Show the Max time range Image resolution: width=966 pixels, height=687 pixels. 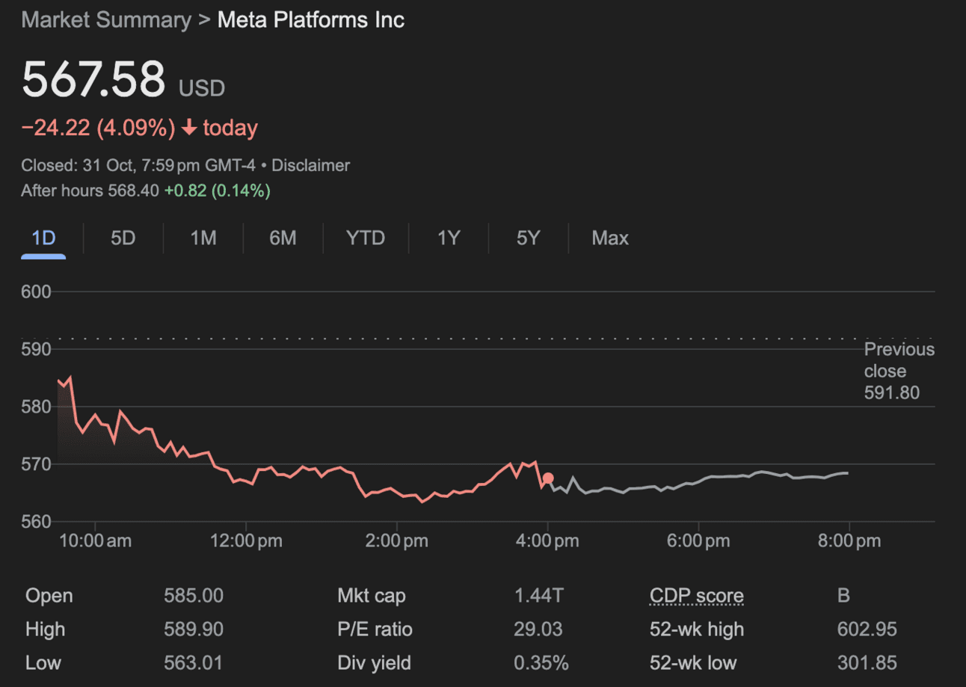click(x=610, y=238)
